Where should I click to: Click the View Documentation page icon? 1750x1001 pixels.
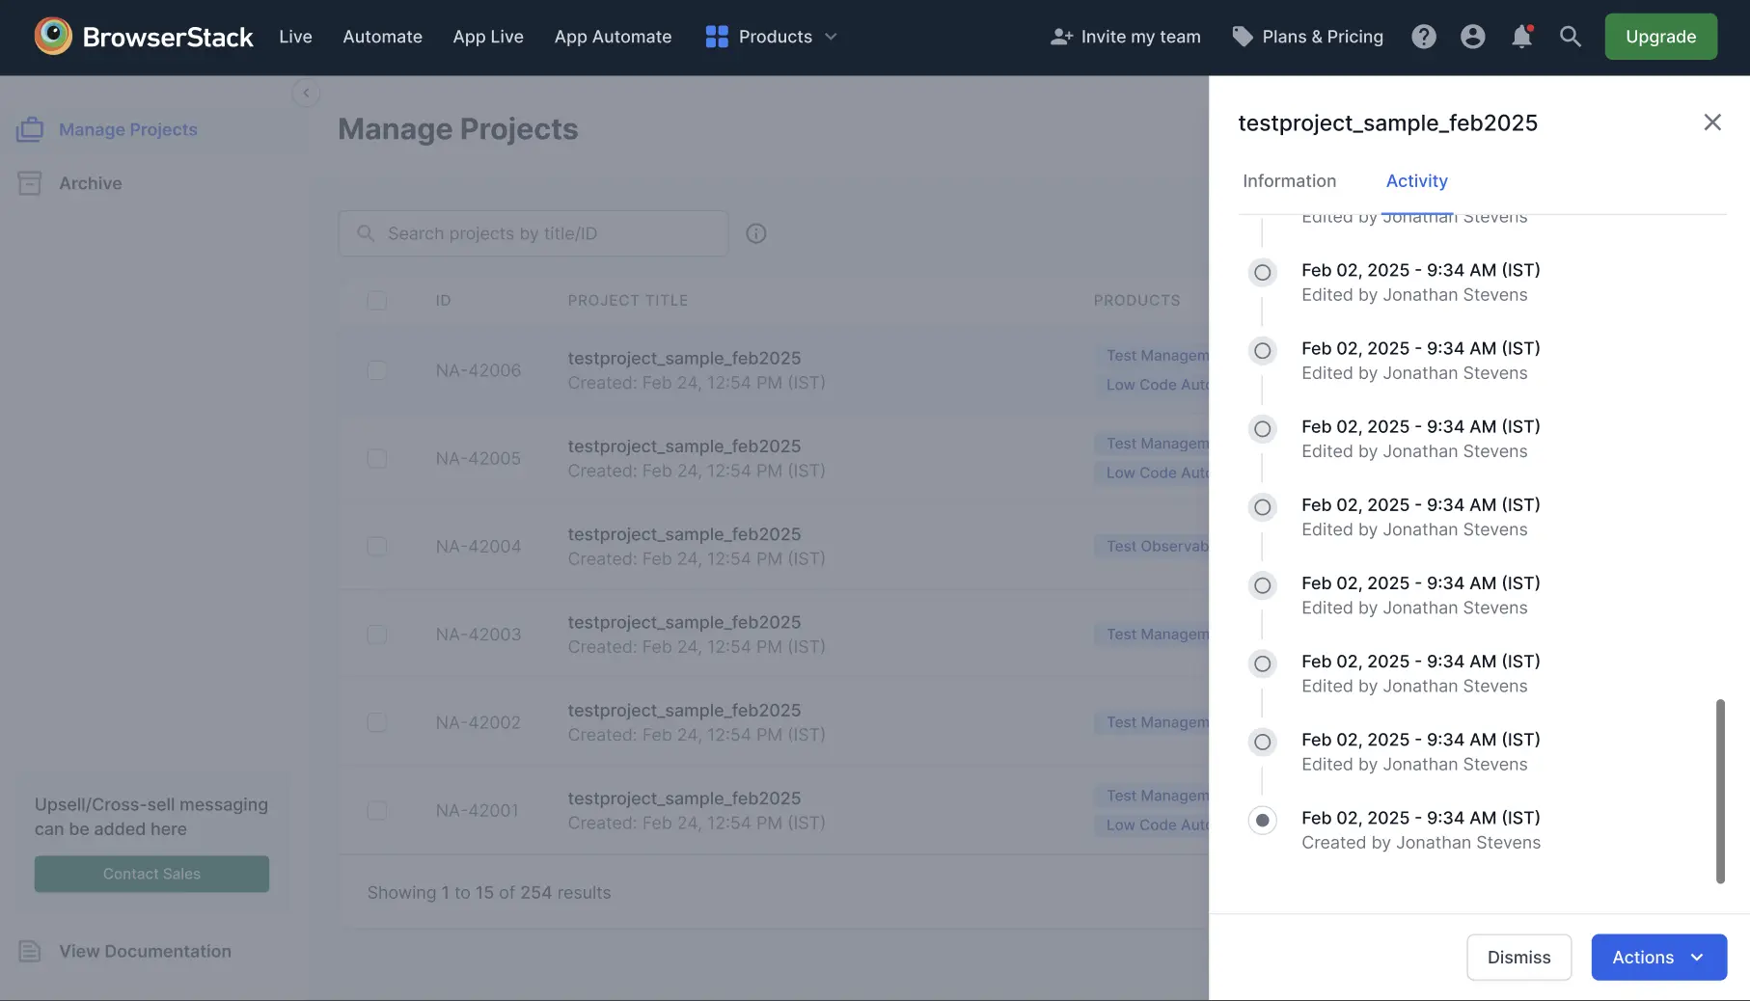pyautogui.click(x=30, y=951)
